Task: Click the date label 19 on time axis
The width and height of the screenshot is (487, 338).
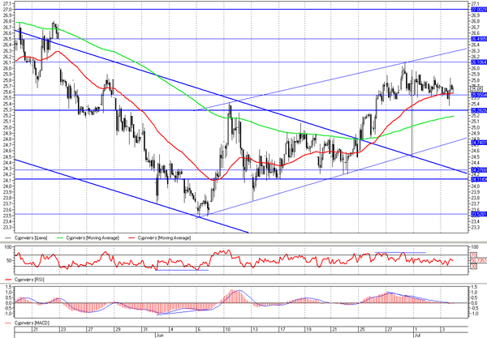Action: 308,329
